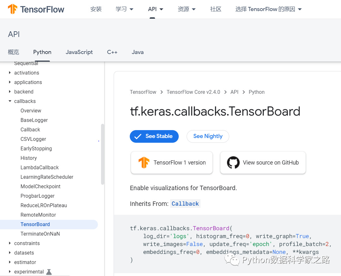
Task: Switch to the JavaScript tab
Action: pos(79,52)
